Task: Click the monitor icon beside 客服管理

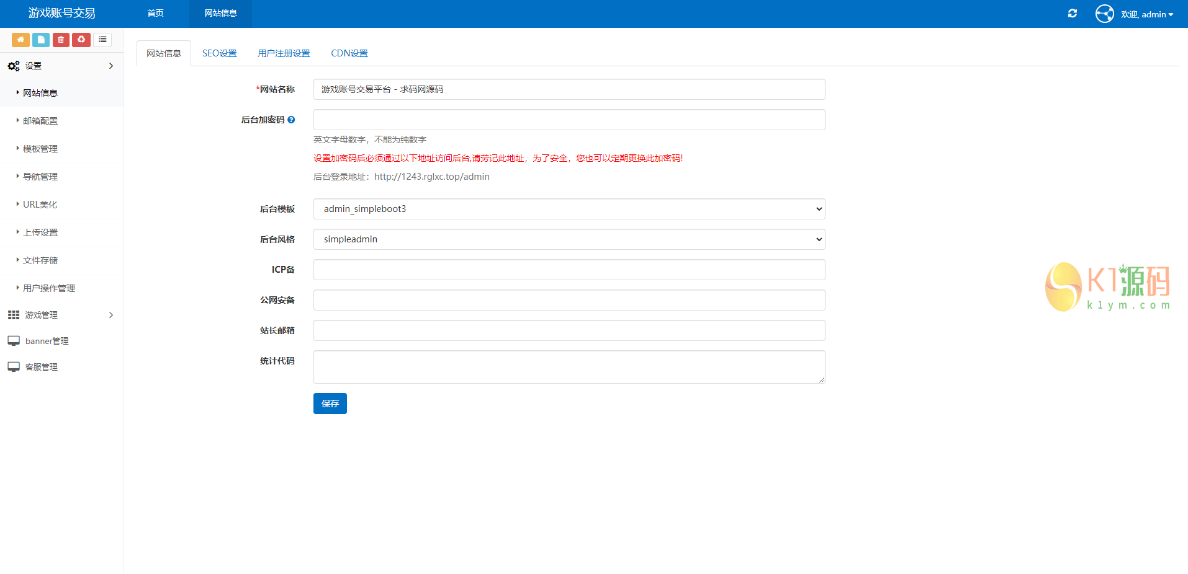Action: click(x=14, y=367)
